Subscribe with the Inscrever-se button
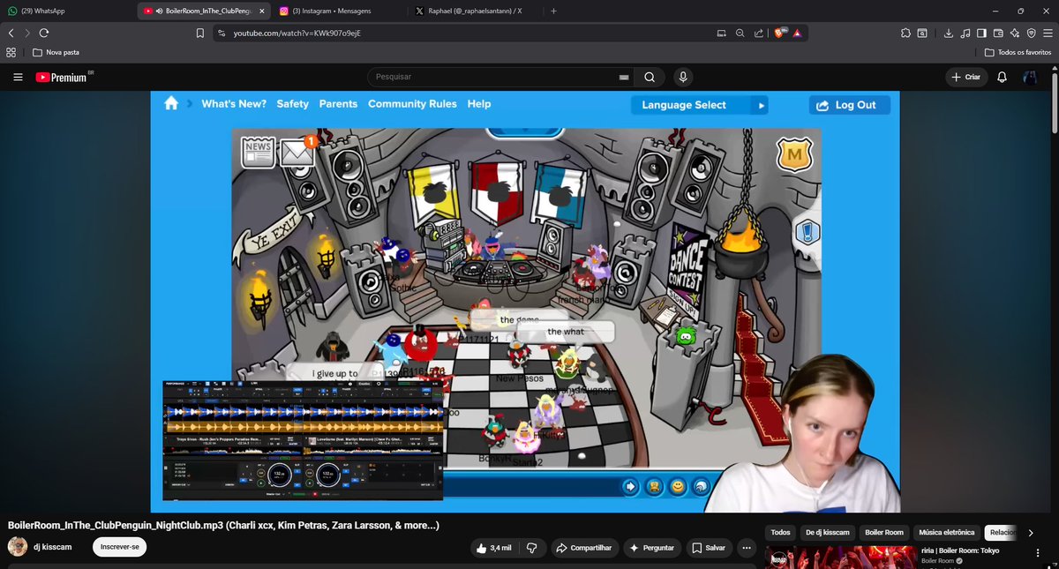This screenshot has height=569, width=1059. point(120,547)
